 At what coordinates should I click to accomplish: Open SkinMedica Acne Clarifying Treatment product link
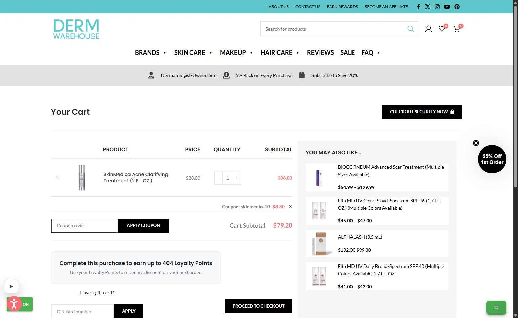click(x=136, y=177)
